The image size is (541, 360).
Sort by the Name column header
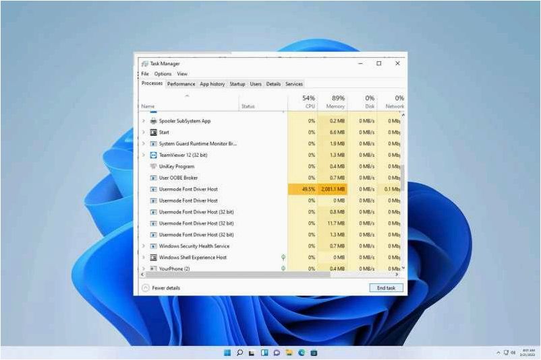coord(190,102)
